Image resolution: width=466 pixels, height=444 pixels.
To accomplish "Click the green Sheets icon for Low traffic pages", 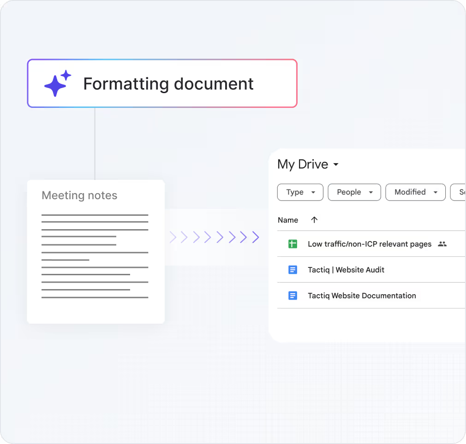I will click(293, 244).
